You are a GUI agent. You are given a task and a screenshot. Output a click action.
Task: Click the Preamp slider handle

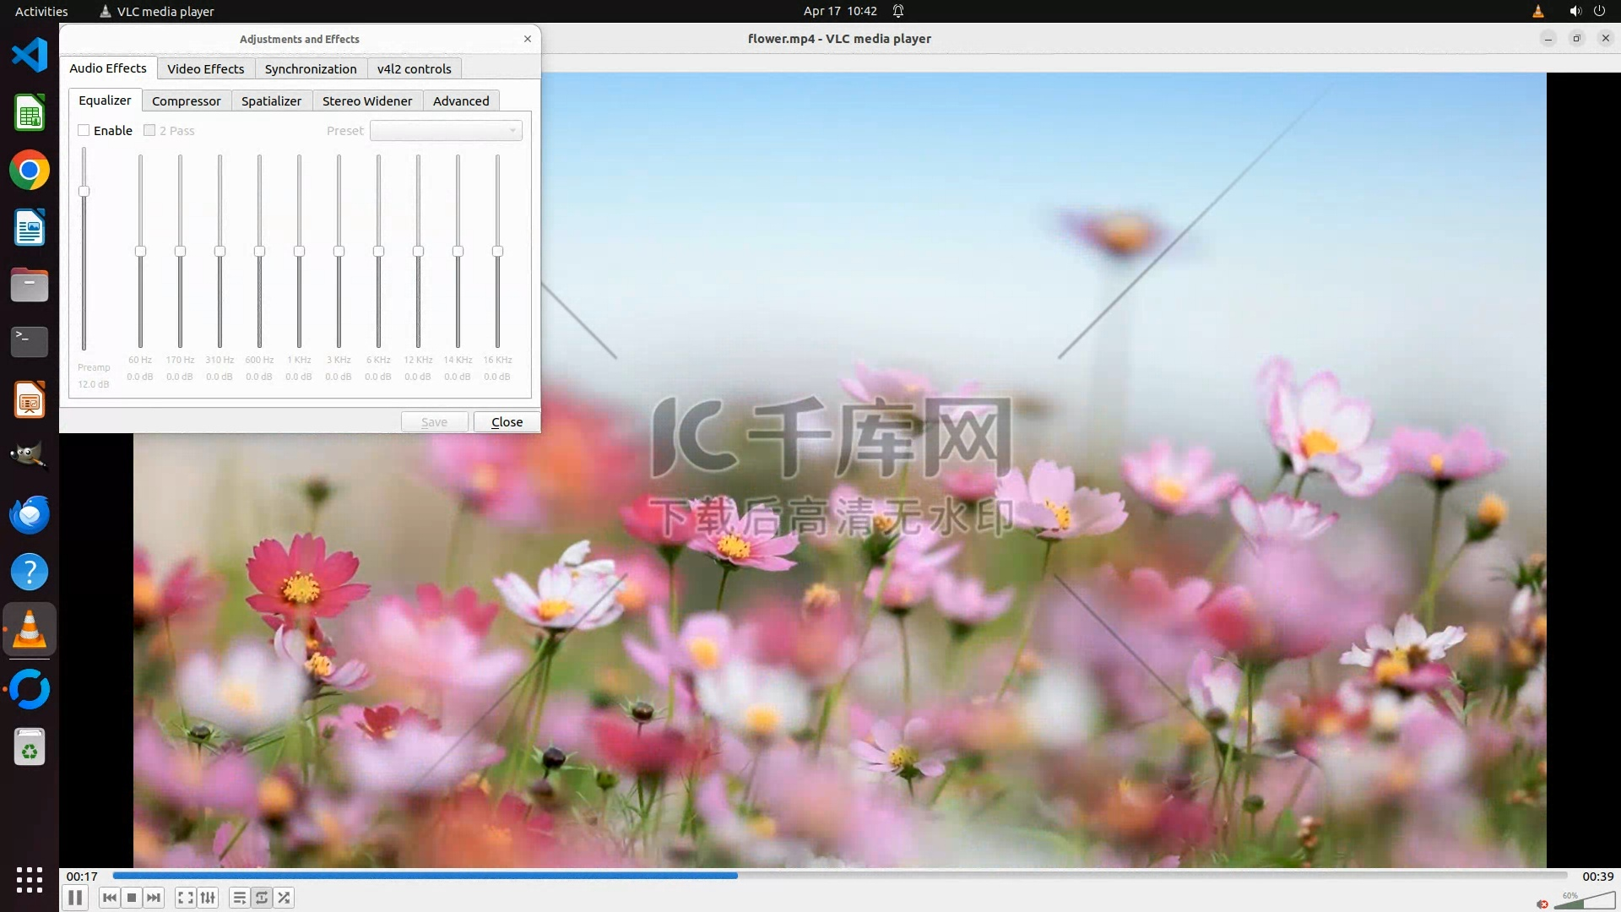pyautogui.click(x=84, y=192)
